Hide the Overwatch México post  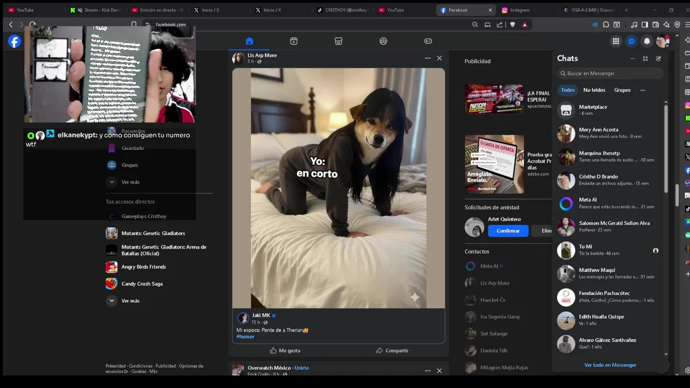click(439, 371)
